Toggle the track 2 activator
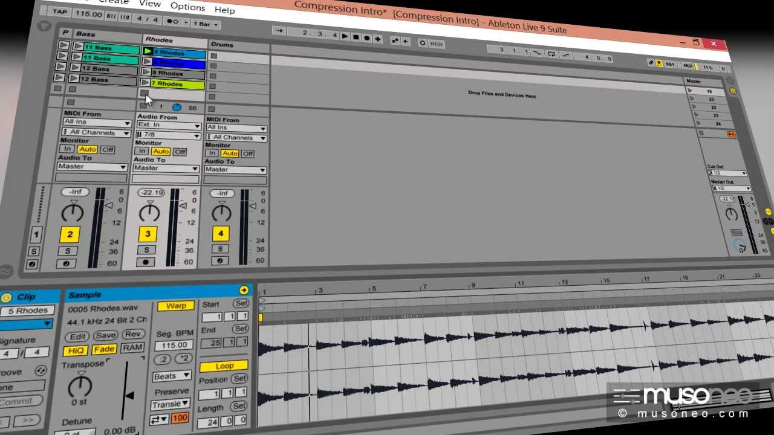 click(x=70, y=234)
